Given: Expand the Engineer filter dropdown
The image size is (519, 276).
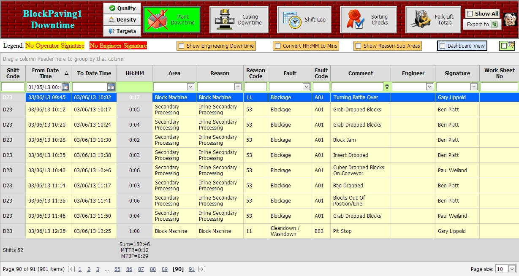Looking at the screenshot, I should pyautogui.click(x=430, y=87).
